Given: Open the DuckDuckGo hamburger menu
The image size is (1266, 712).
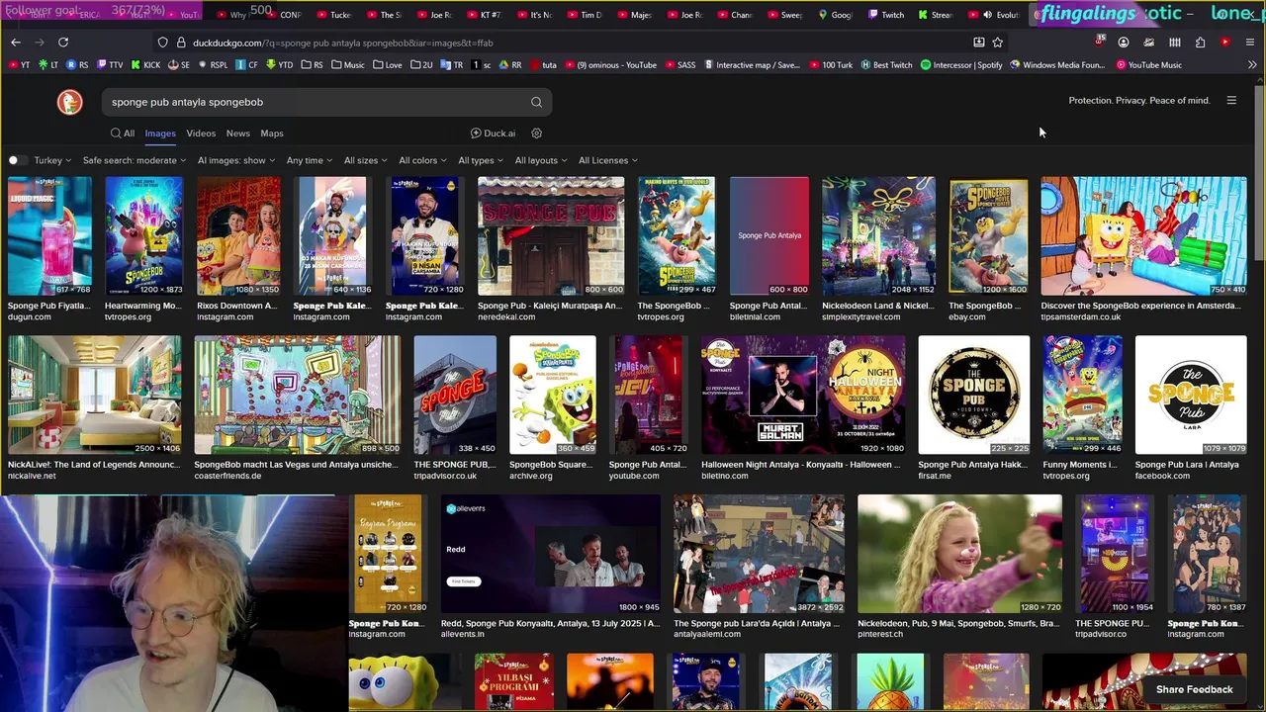Looking at the screenshot, I should click(1231, 101).
